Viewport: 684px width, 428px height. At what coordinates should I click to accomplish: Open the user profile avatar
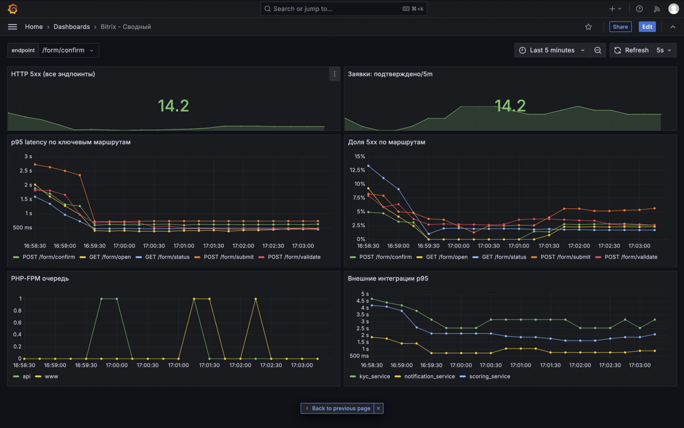[x=673, y=9]
